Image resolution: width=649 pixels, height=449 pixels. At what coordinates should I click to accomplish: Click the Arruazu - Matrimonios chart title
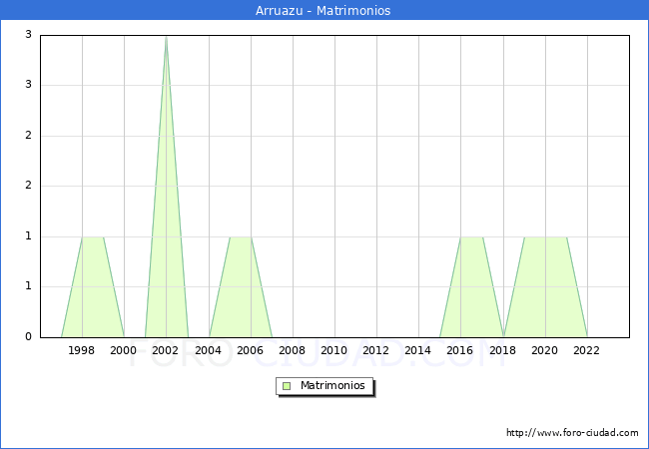(324, 11)
